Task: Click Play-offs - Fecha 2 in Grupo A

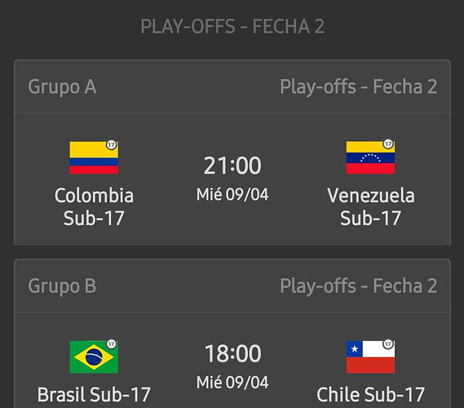Action: (x=358, y=86)
